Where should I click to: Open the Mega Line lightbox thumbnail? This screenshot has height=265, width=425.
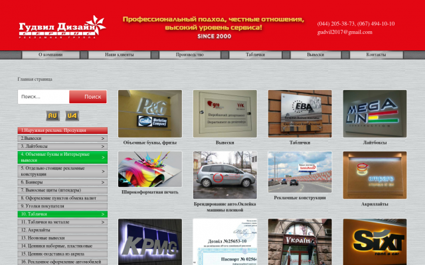tap(375, 113)
